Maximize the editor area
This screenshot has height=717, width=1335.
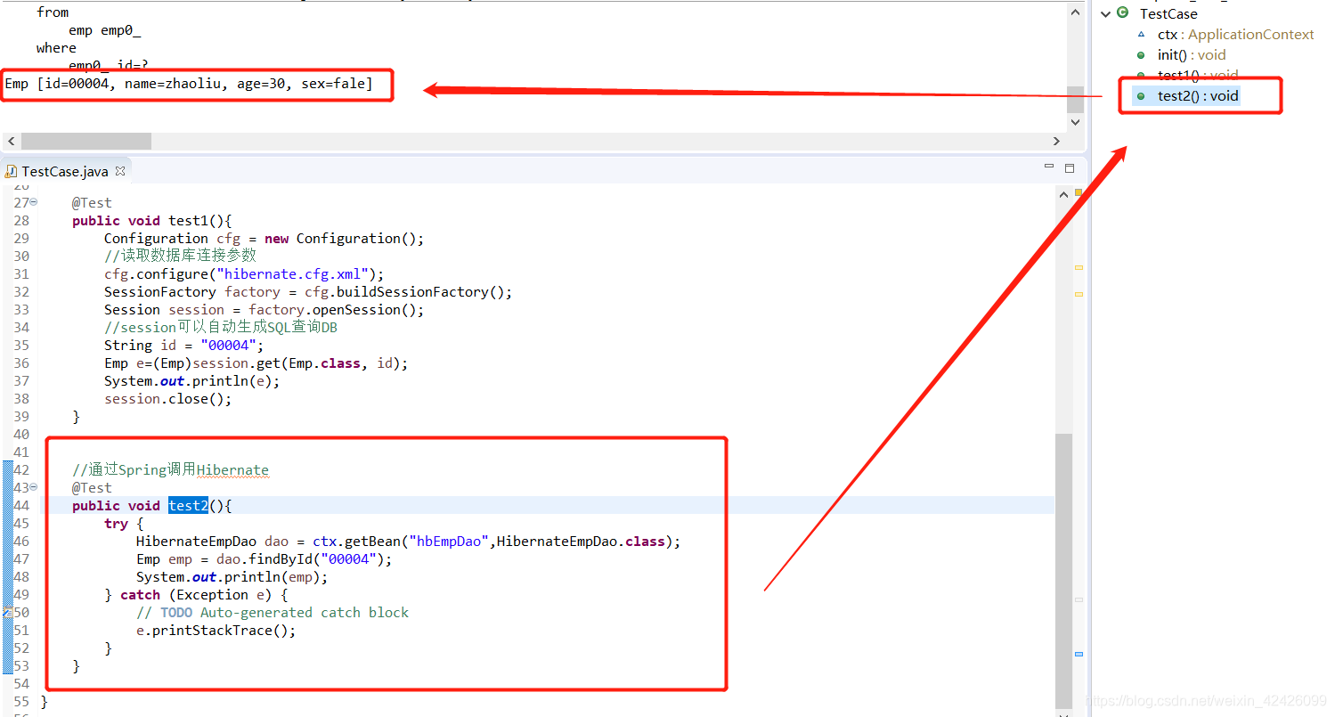pyautogui.click(x=1070, y=167)
